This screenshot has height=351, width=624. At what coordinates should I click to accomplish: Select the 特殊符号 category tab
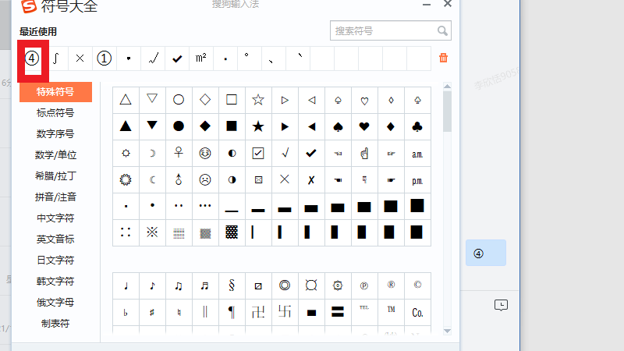point(55,91)
